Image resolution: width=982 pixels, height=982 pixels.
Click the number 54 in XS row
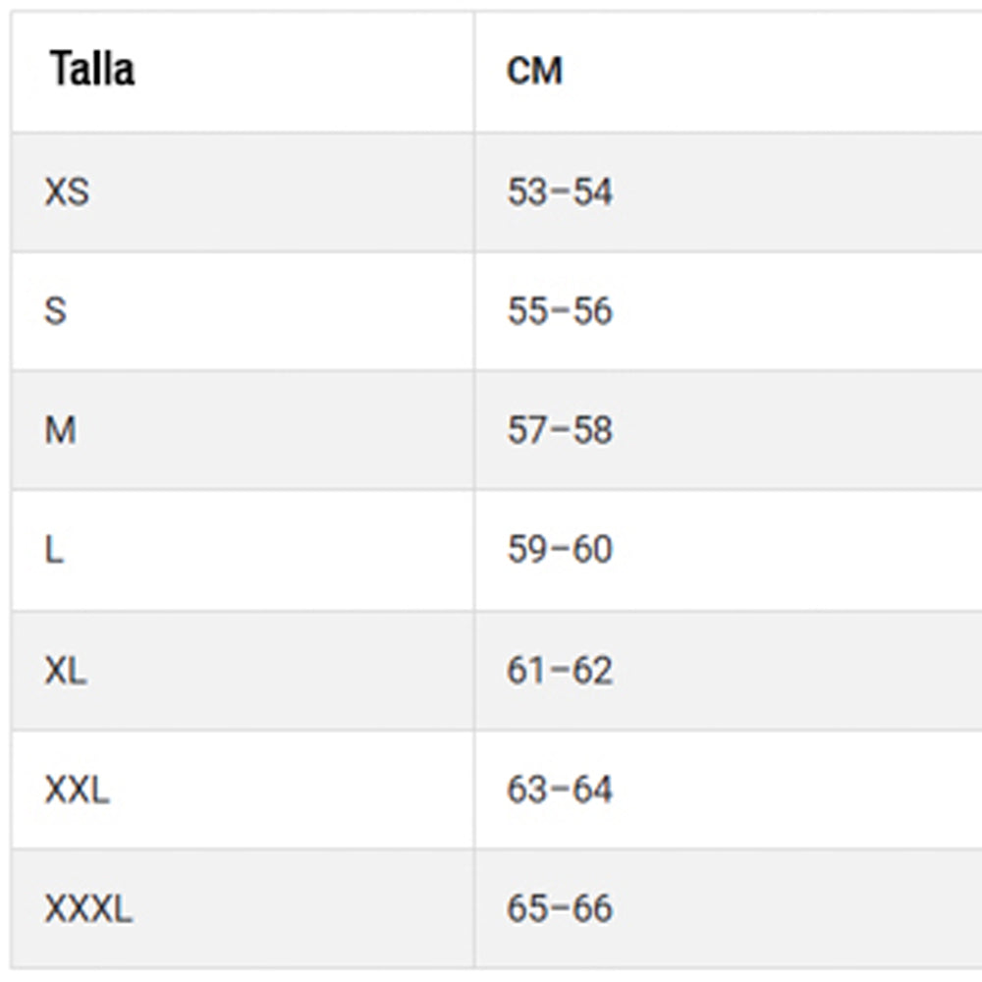(593, 191)
